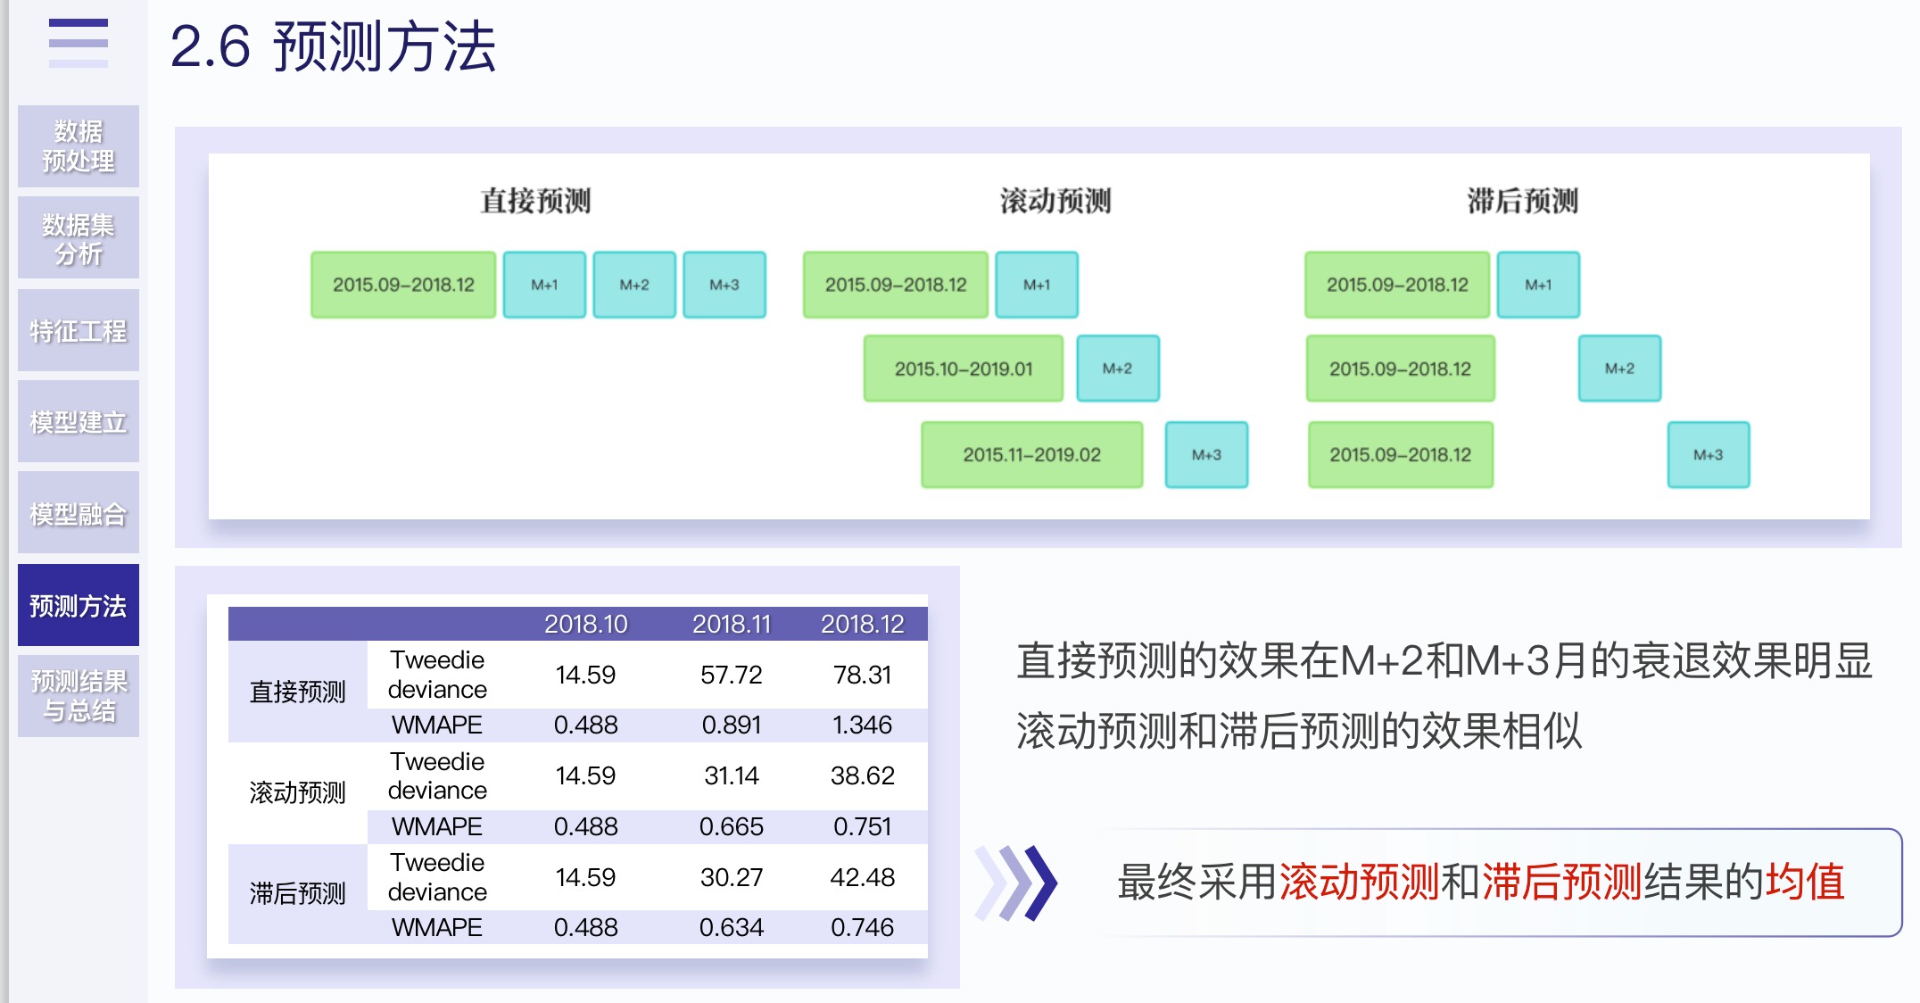
Task: Click the 2015.11–2019.02 green box
Action: coord(1031,455)
